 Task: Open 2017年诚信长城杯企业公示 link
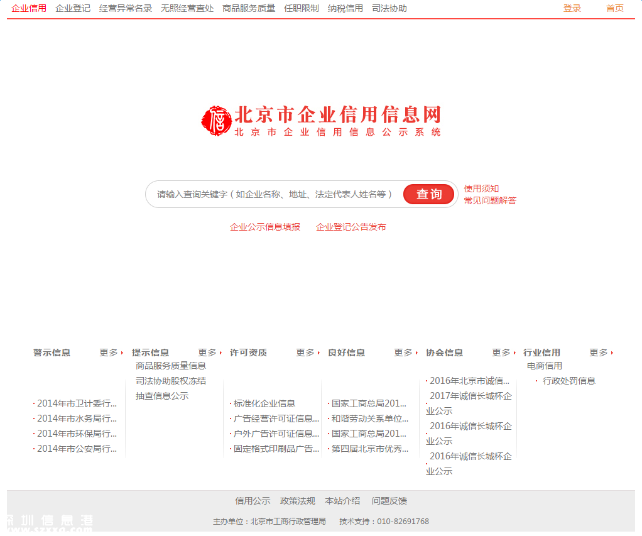coord(469,403)
